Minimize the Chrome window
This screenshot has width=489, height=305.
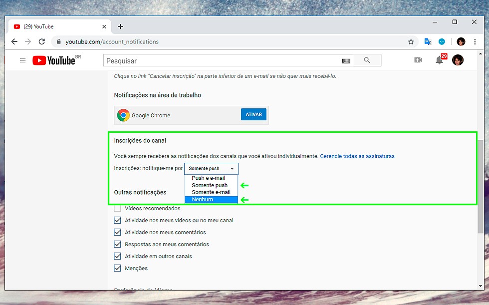coord(435,22)
